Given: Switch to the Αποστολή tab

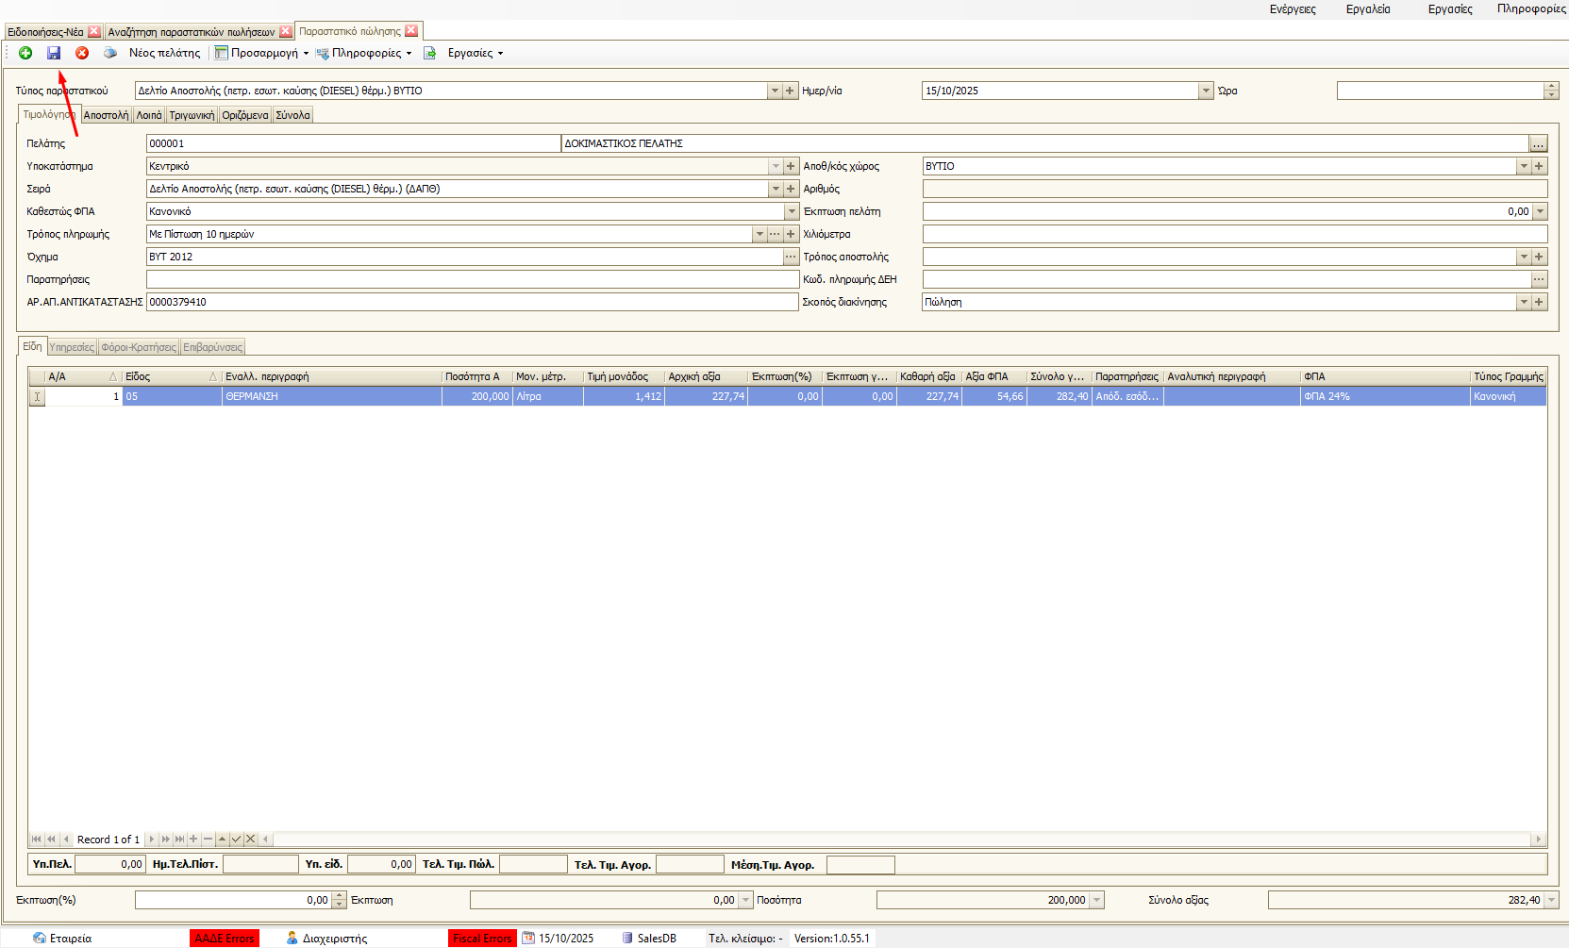Looking at the screenshot, I should [106, 115].
